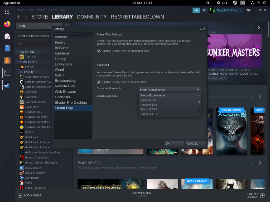This screenshot has height=202, width=270.
Task: Open the View menu
Action: pyautogui.click(x=31, y=10)
